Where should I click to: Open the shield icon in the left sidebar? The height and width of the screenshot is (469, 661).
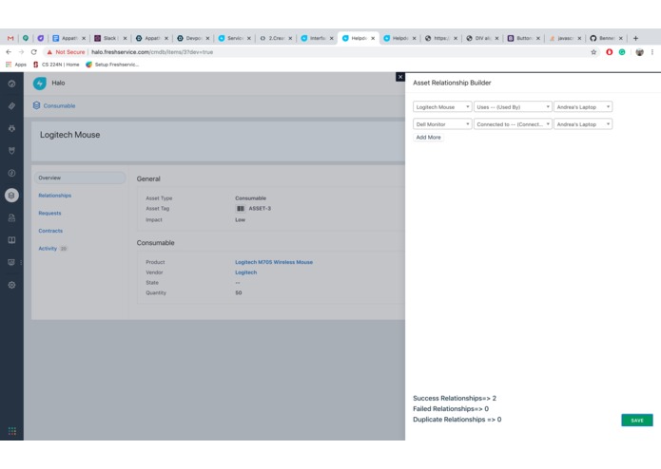pyautogui.click(x=11, y=151)
